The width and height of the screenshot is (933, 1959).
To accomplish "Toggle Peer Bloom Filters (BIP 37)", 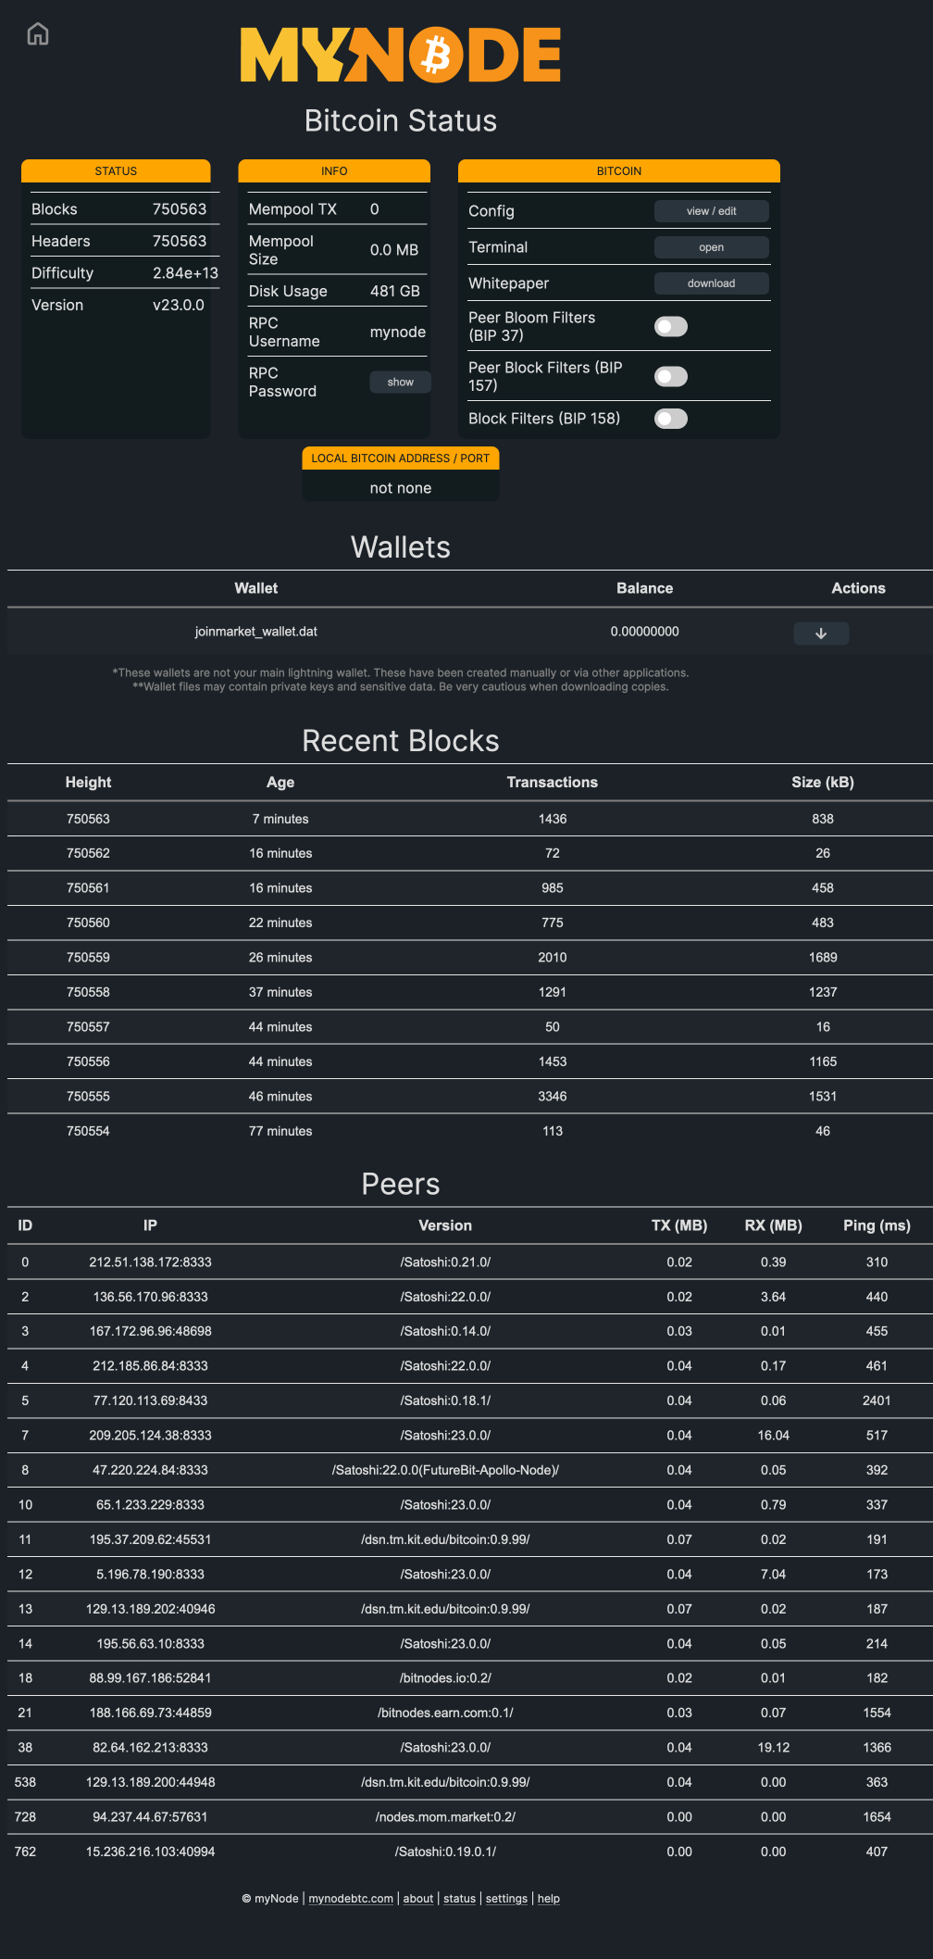I will click(x=670, y=327).
